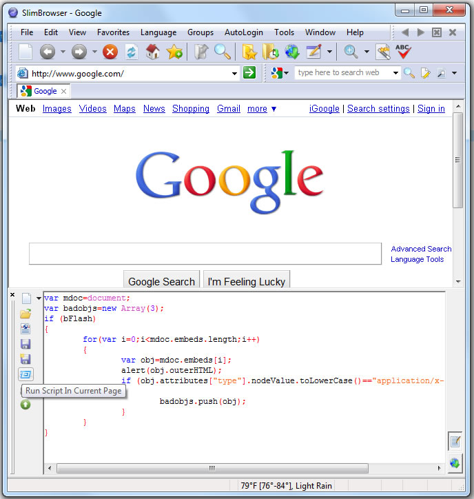
Task: Click I'm Feeling Lucky button
Action: click(247, 281)
